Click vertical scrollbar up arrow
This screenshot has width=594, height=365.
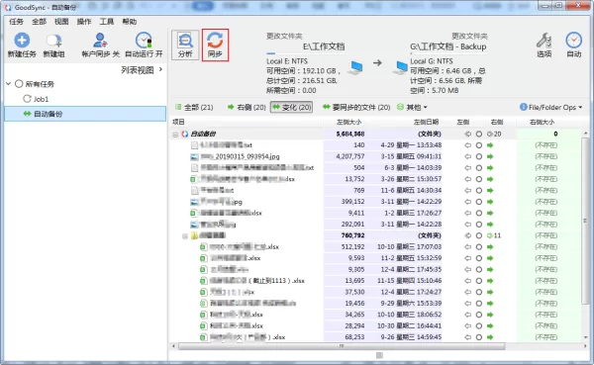click(x=586, y=134)
